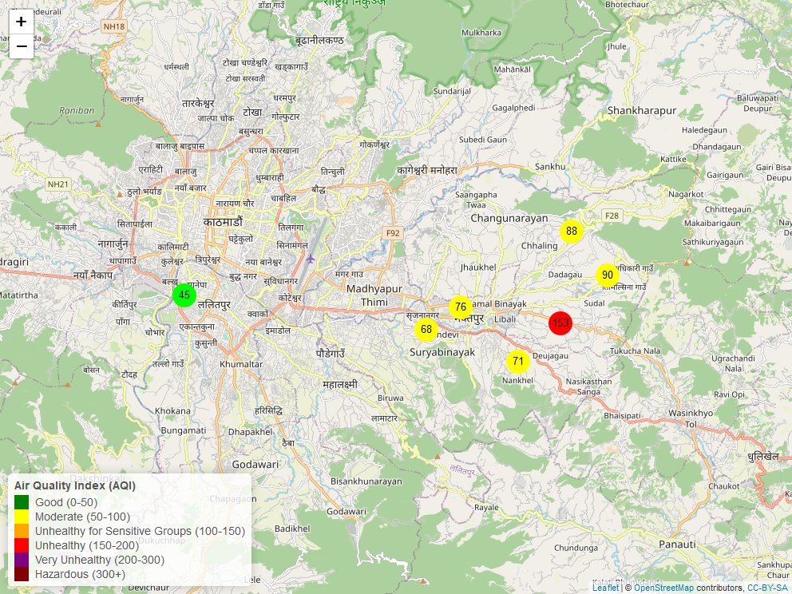
Task: Click the maroon Hazardous legend swatch
Action: click(22, 574)
